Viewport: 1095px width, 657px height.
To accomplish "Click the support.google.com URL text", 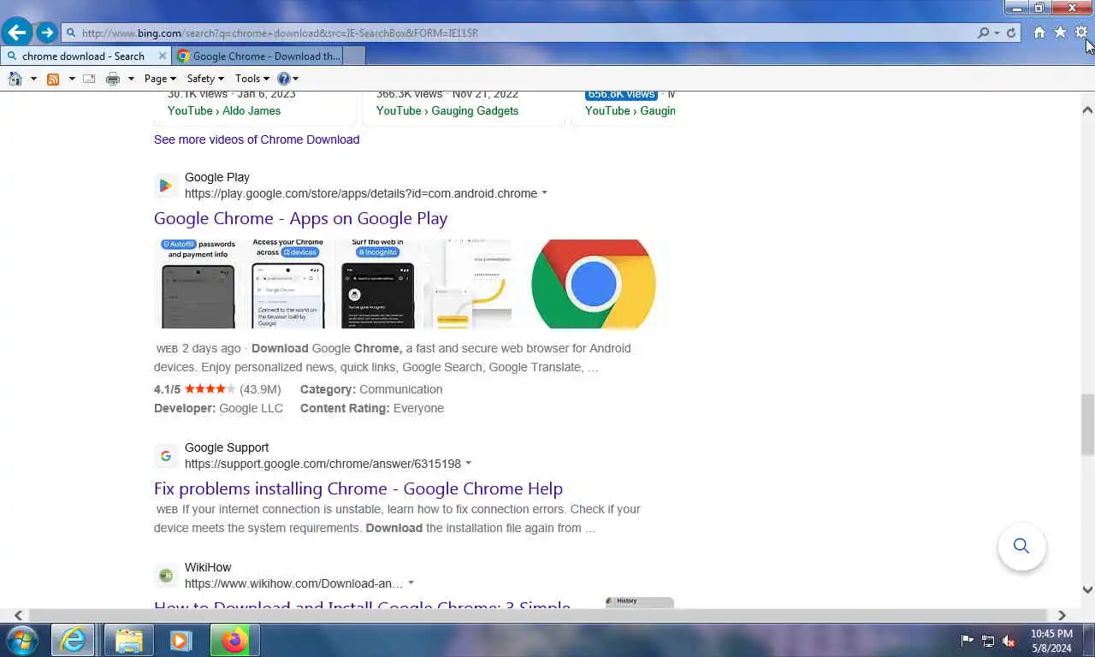I will [323, 464].
